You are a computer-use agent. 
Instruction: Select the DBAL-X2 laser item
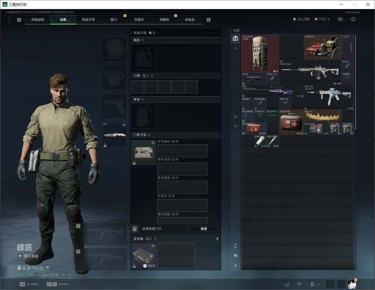click(x=273, y=79)
